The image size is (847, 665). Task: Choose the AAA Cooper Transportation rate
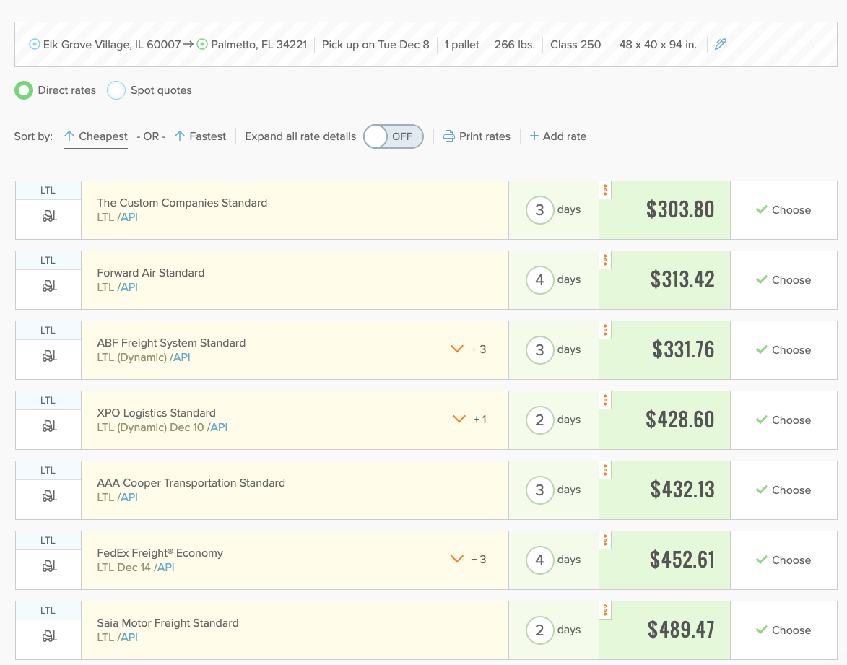[783, 490]
